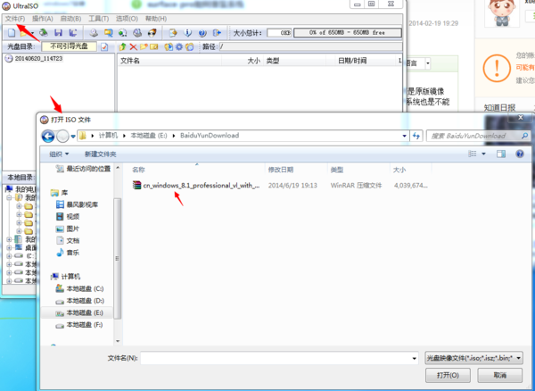This screenshot has height=391, width=535.
Task: Expand the address bar dropdown arrow
Action: 404,136
